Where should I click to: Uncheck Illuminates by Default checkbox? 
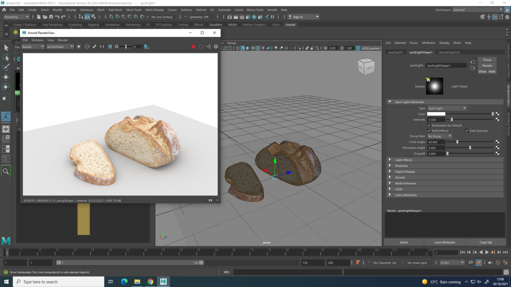tap(429, 125)
